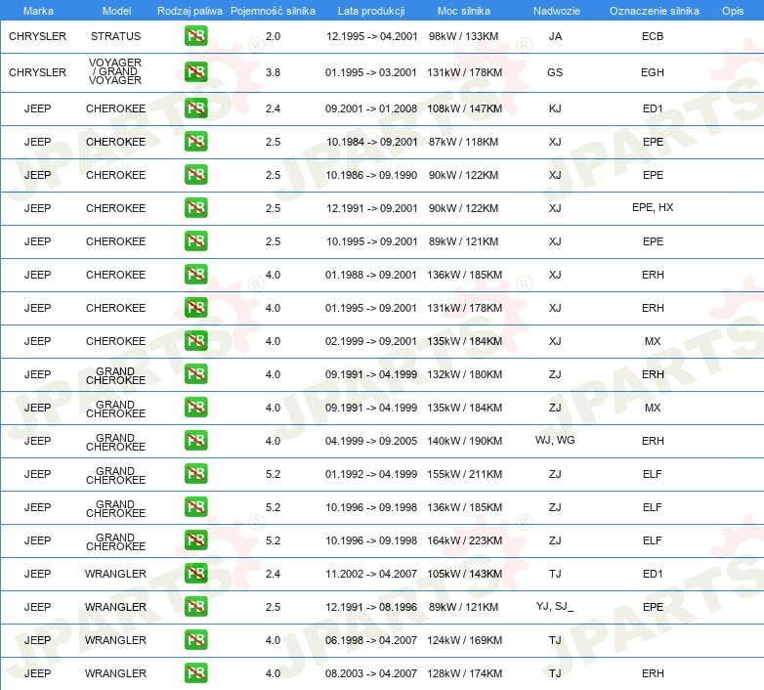Click fuel icon in Cherokee 89kW row

[x=195, y=241]
